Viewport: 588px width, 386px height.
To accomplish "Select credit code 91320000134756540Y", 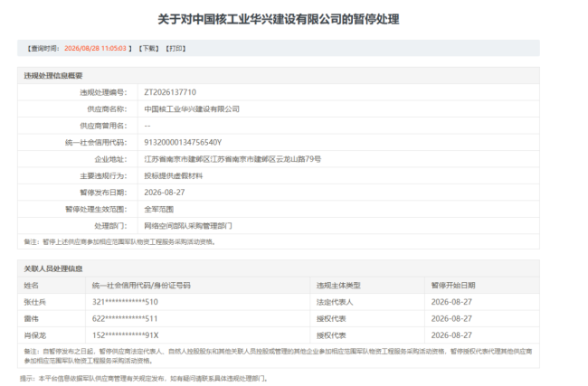I will tap(183, 143).
